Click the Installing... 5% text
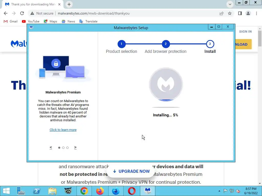Image resolution: width=262 pixels, height=196 pixels. pyautogui.click(x=166, y=115)
